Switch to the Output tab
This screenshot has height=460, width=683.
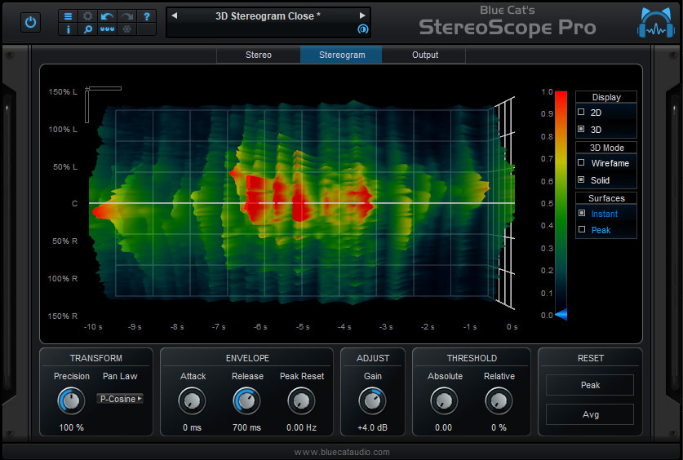click(x=424, y=55)
